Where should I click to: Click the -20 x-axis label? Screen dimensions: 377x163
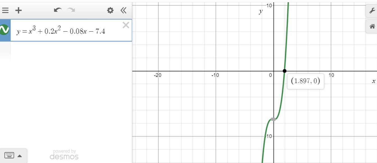point(158,75)
